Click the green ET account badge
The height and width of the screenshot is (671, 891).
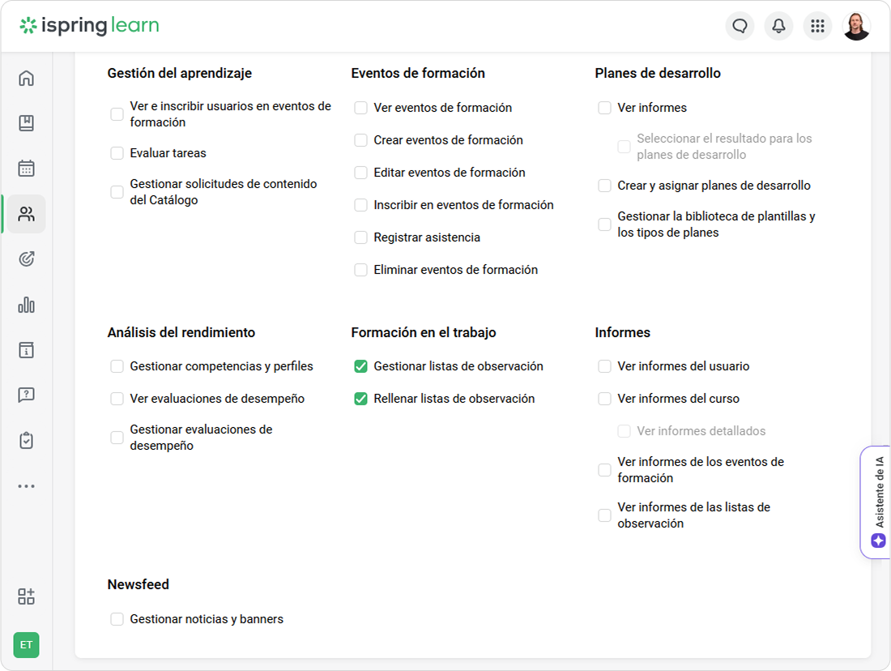tap(26, 645)
